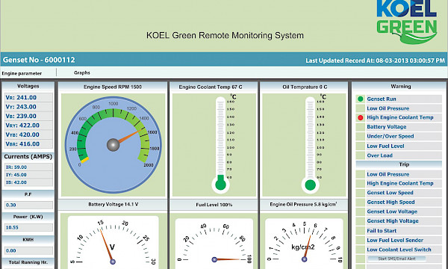Click the Currents (AMPS) panel header
This screenshot has width=448, height=269.
pos(28,157)
